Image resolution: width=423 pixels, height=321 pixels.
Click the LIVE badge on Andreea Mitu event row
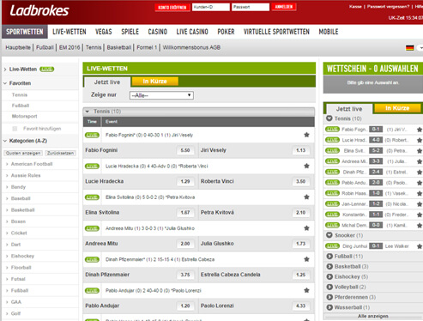click(92, 228)
